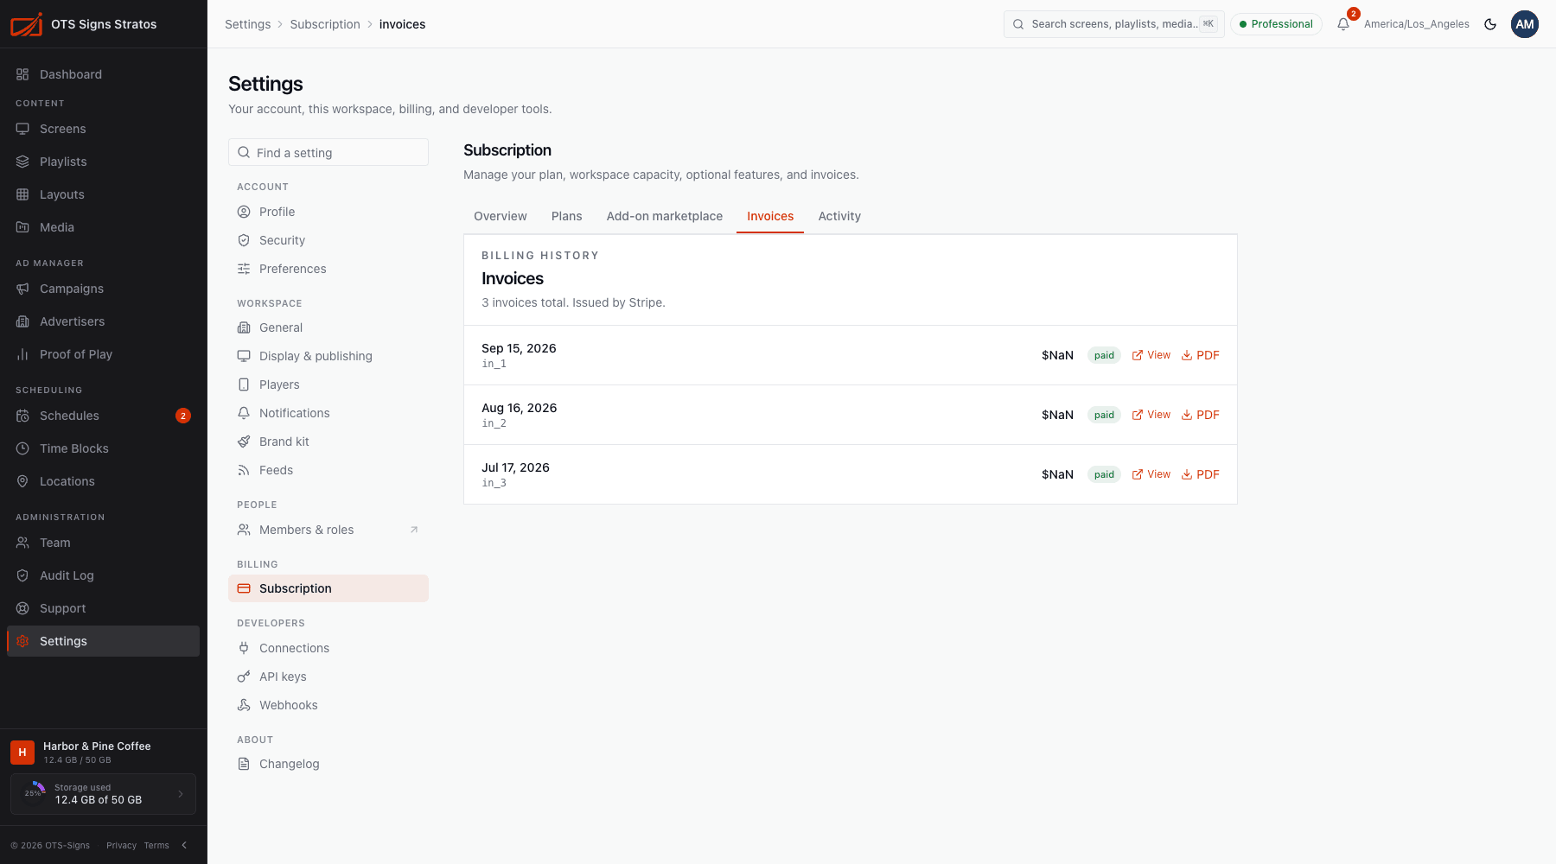Open Webhooks developer settings
The width and height of the screenshot is (1556, 864).
(328, 705)
